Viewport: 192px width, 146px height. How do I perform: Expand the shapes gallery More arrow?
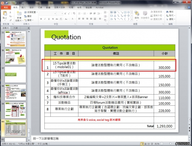click(x=132, y=19)
